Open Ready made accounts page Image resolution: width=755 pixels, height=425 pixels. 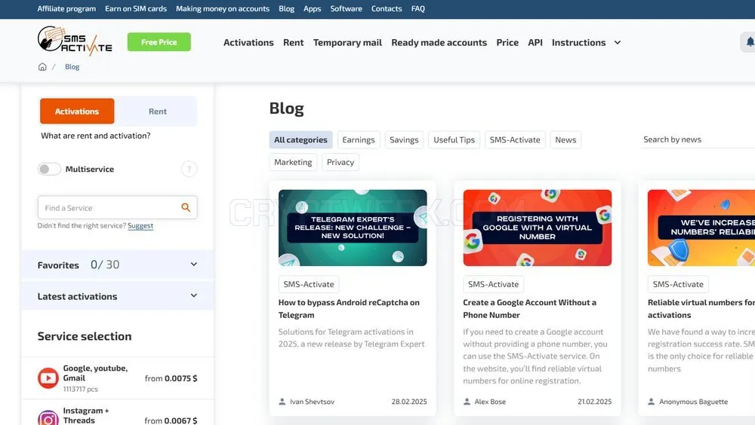tap(439, 42)
